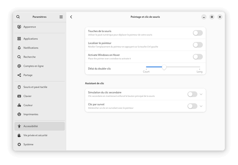Open Système label in the sidebar
This screenshot has height=165, width=238.
click(28, 144)
